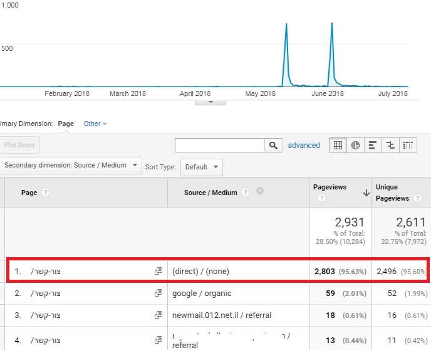Click the Pageviews descending sort arrow
This screenshot has width=431, height=350.
[366, 193]
